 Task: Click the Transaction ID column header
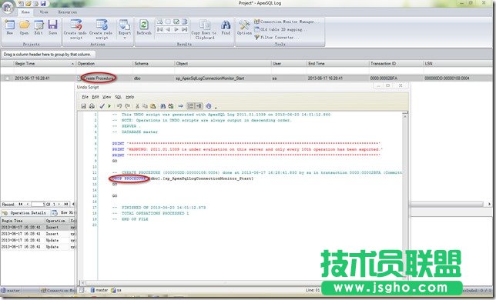pos(395,64)
